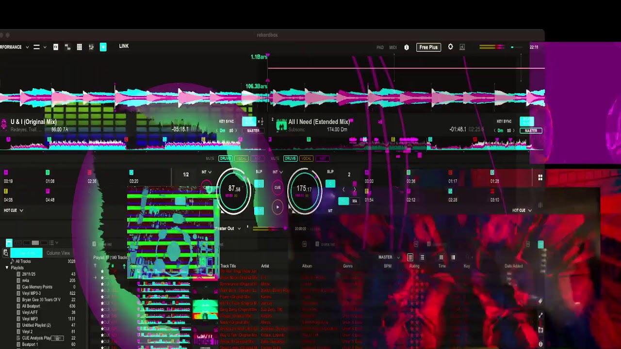Hit deck 2 CUE round button
The height and width of the screenshot is (349, 621).
pos(278,188)
